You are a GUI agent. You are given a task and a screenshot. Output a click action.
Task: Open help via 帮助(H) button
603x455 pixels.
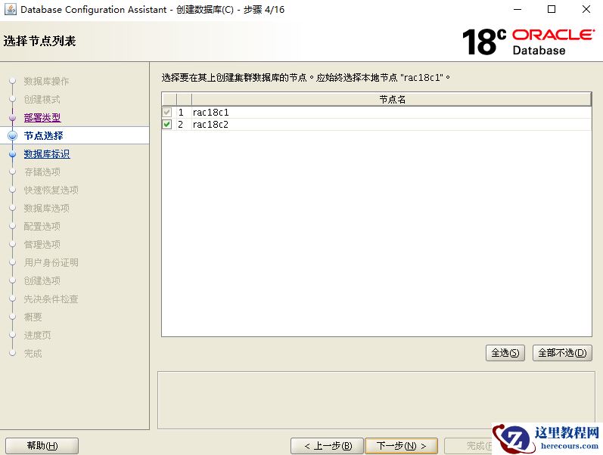[42, 446]
